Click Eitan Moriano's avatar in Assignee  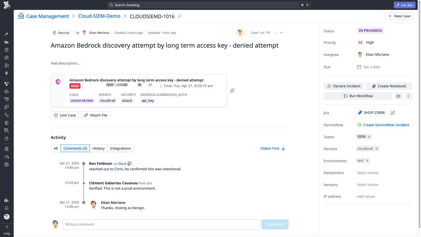point(360,54)
